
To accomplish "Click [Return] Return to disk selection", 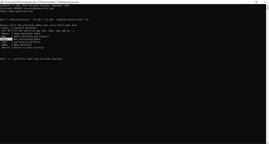I will (23, 48).
